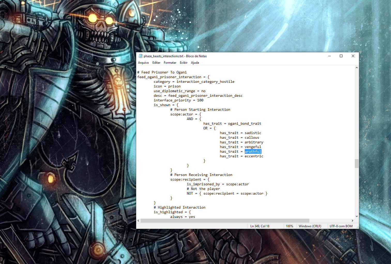Click interaction_category_hostile value

tap(205, 82)
